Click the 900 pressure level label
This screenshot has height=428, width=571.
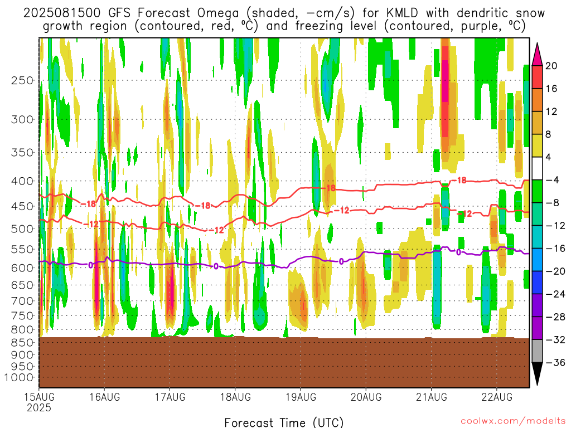coord(22,355)
